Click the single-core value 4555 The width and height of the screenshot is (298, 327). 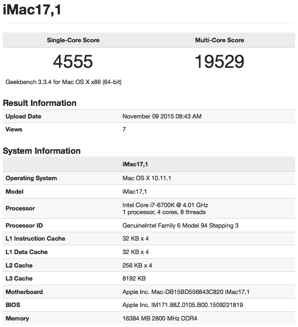pyautogui.click(x=73, y=61)
